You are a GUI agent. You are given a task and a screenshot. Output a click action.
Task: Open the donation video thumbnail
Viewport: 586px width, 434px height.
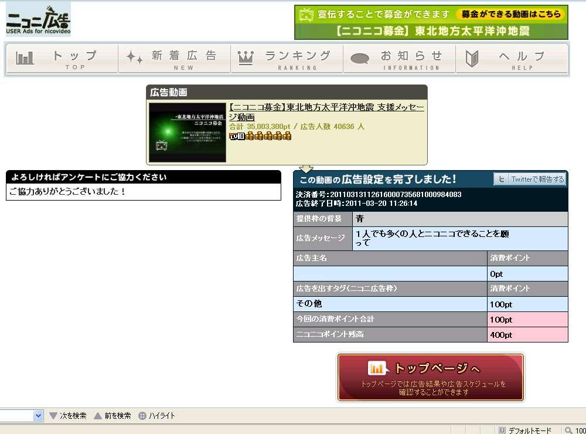[188, 133]
